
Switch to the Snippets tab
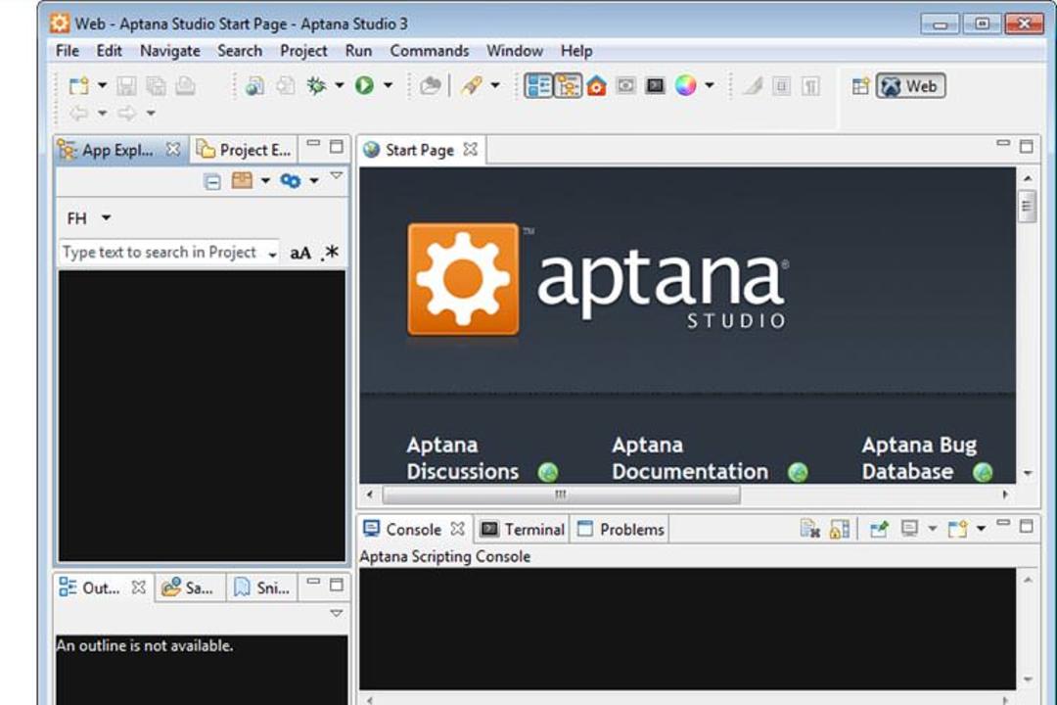tap(263, 587)
